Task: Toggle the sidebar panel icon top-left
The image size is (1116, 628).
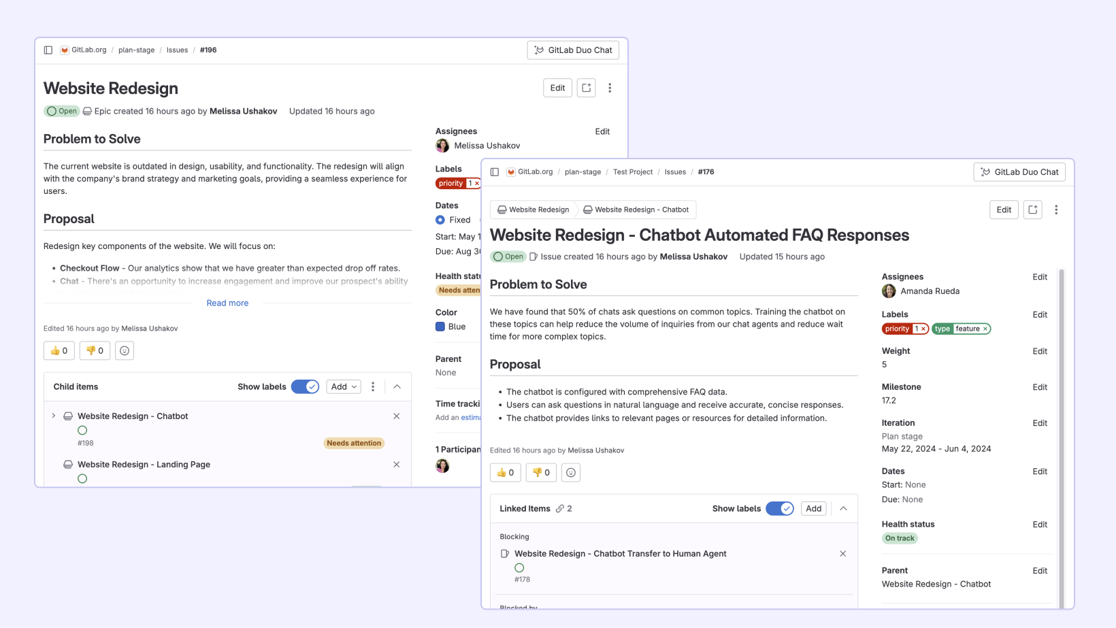Action: [x=48, y=50]
